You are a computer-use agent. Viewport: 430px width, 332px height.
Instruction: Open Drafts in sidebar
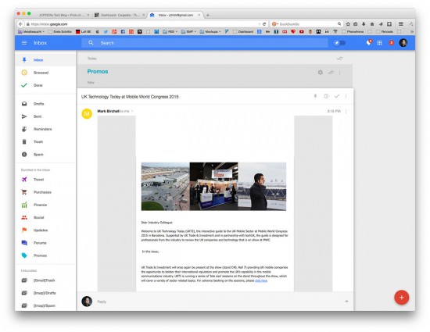pyautogui.click(x=45, y=104)
